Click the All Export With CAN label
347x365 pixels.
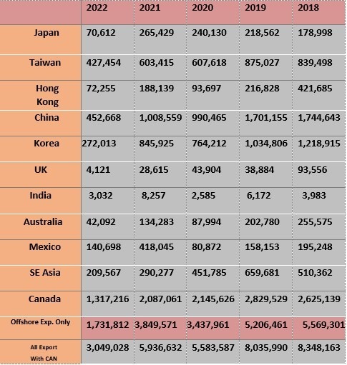[x=44, y=353]
